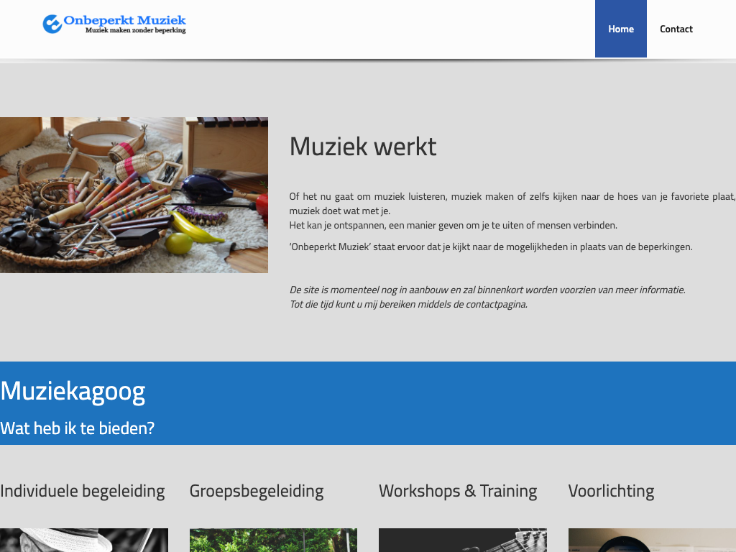Click the tagline 'Muziek maken zonder beperking'
Screen dimensions: 736x552
point(135,31)
